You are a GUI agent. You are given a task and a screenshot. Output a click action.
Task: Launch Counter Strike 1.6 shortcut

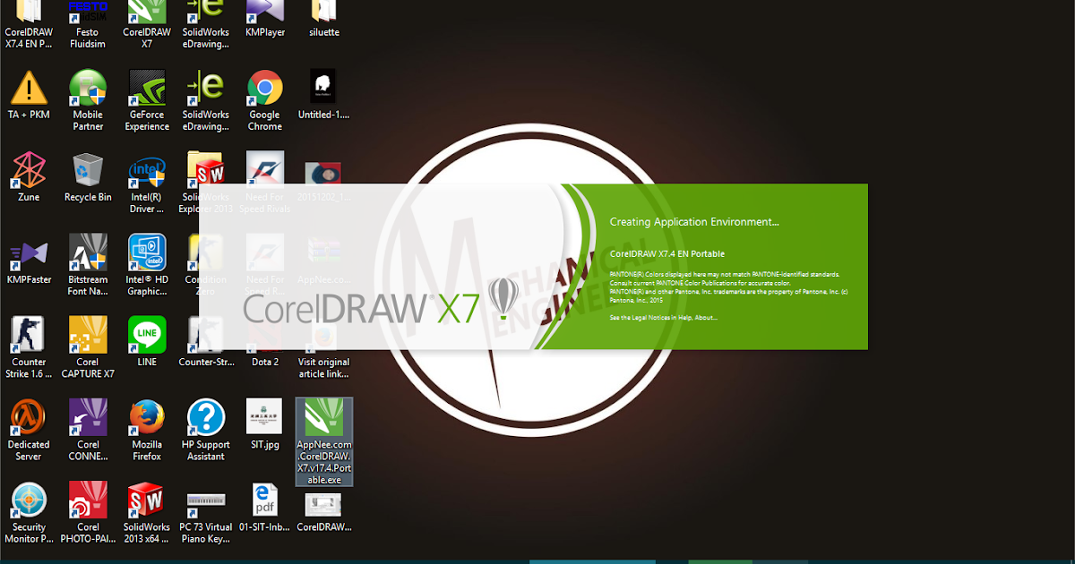[29, 347]
